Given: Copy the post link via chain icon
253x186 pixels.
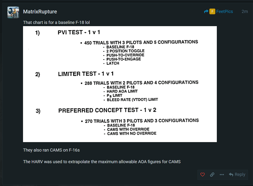Looking at the screenshot, I should pyautogui.click(x=212, y=175).
